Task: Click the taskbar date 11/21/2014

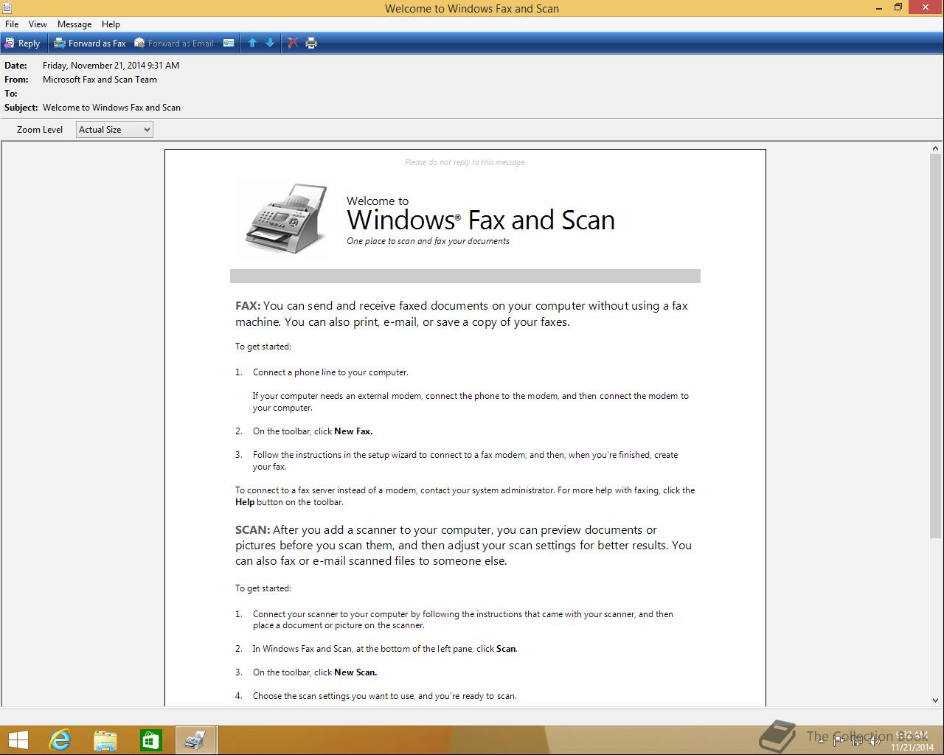Action: point(912,747)
